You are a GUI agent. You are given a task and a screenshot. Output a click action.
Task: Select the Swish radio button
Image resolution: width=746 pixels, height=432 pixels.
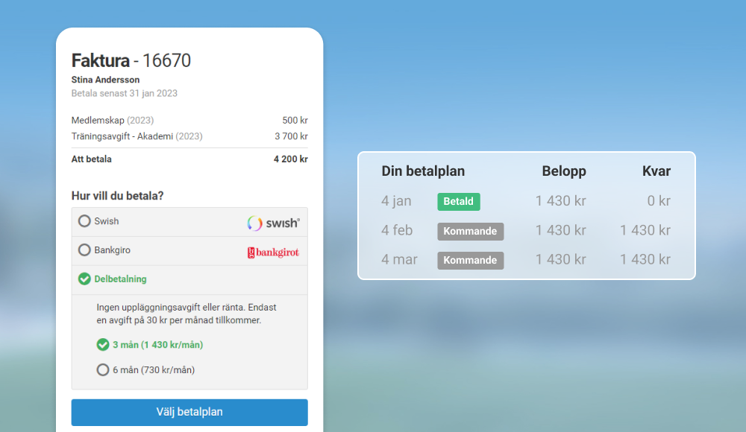pyautogui.click(x=84, y=221)
